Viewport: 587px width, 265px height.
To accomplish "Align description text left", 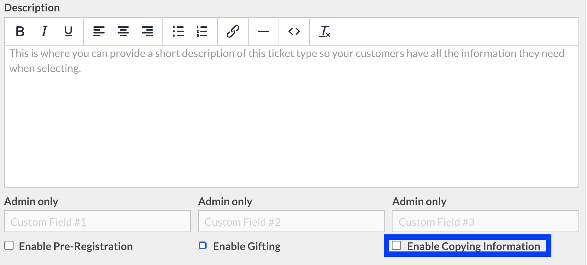I will [99, 31].
